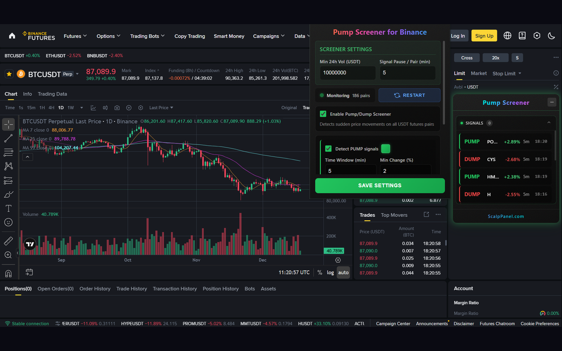The image size is (562, 351).
Task: Minimize the Pump Screener widget
Action: pyautogui.click(x=552, y=102)
